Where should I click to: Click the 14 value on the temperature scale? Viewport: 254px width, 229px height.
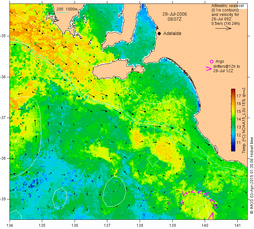pos(239,119)
